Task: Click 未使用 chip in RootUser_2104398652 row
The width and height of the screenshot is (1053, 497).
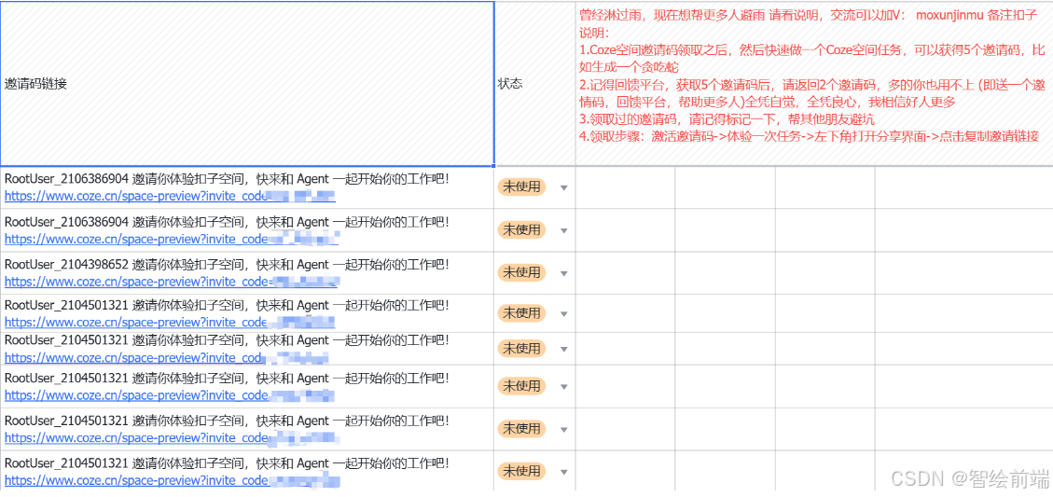Action: click(x=521, y=272)
